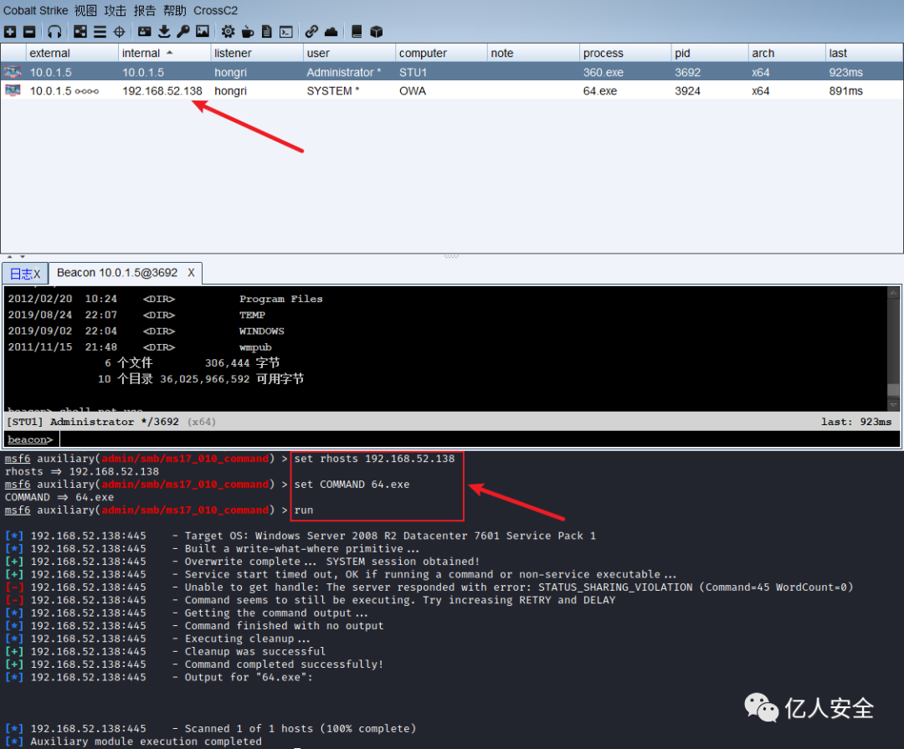Open the Credentials card icon
The image size is (904, 749).
[x=145, y=32]
